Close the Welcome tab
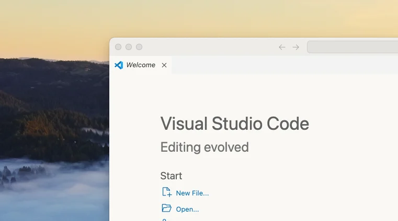This screenshot has width=398, height=221. (164, 65)
